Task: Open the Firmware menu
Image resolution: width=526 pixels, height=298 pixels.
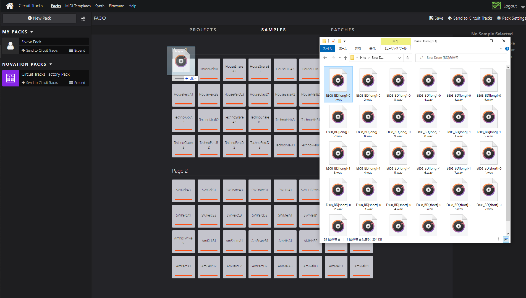Action: [116, 6]
